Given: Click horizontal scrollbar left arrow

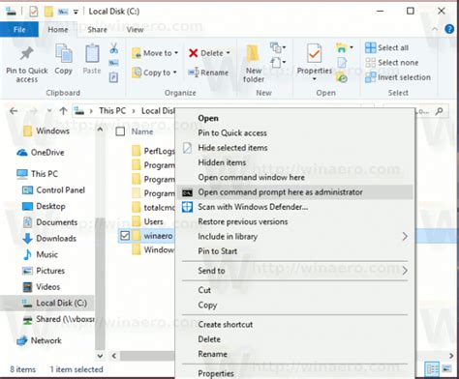Looking at the screenshot, I should [x=113, y=356].
